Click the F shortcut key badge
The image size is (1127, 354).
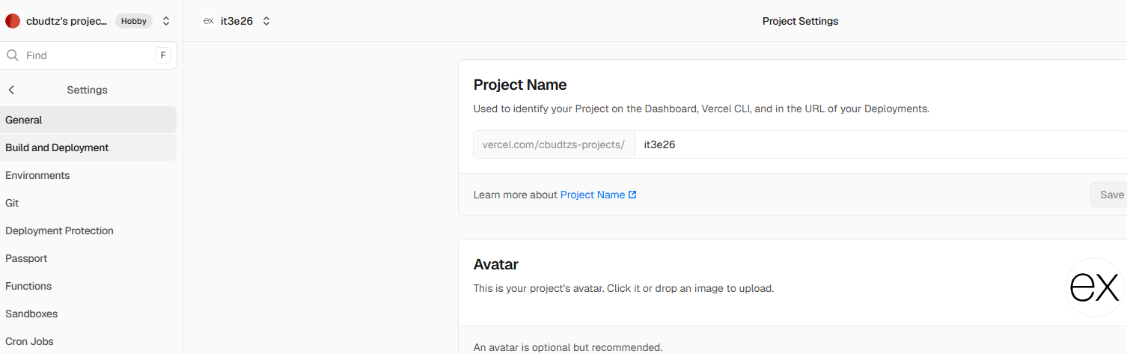pyautogui.click(x=163, y=55)
